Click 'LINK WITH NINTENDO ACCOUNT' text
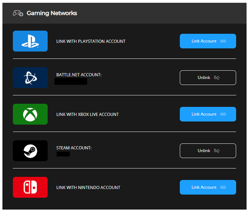Image resolution: width=249 pixels, height=212 pixels. (x=88, y=188)
